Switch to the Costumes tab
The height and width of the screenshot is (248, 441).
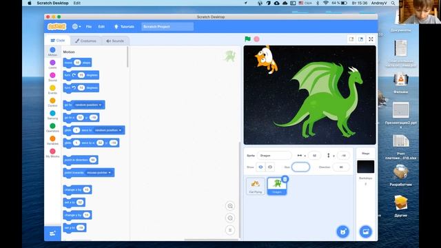[85, 41]
